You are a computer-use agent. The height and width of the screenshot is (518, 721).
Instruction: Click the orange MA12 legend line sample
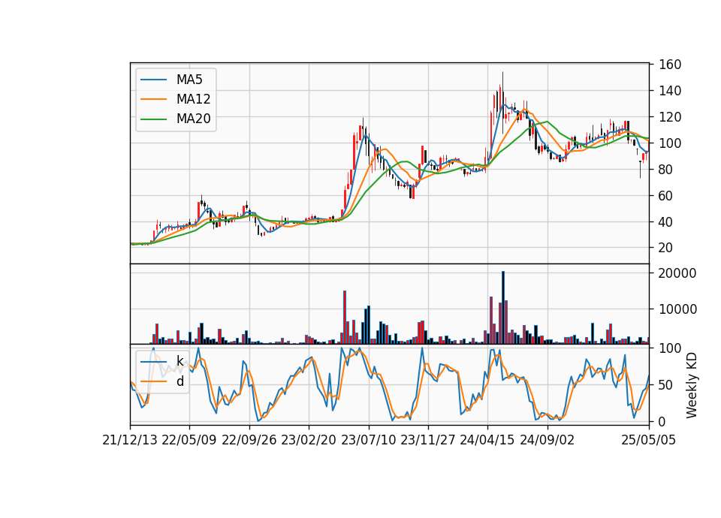(x=153, y=99)
